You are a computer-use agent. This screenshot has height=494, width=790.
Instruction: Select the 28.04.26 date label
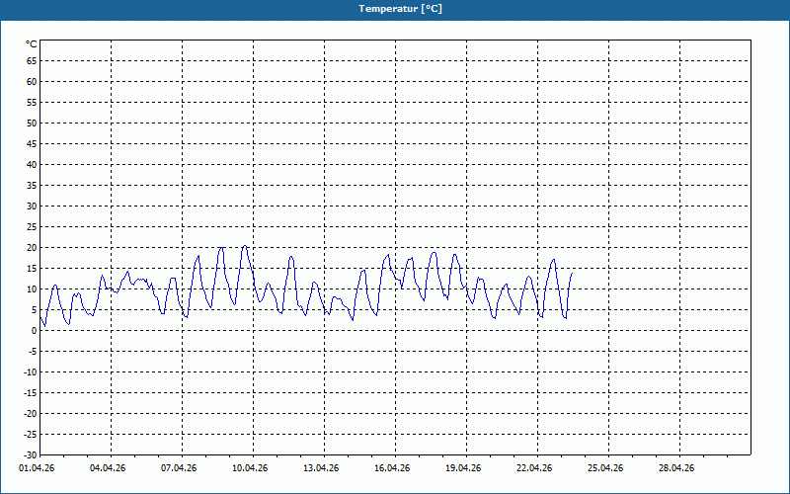tap(676, 468)
